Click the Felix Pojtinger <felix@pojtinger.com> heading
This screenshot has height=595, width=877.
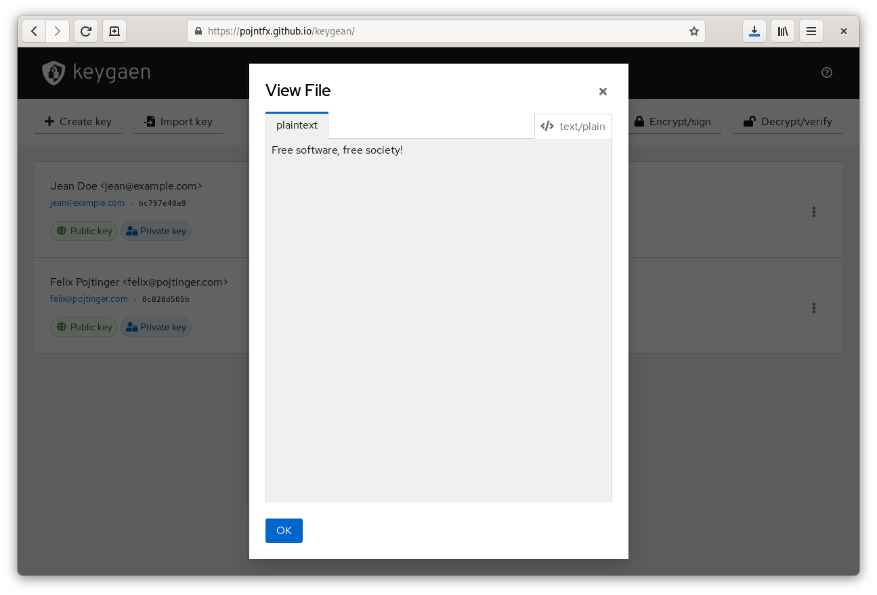pos(139,282)
